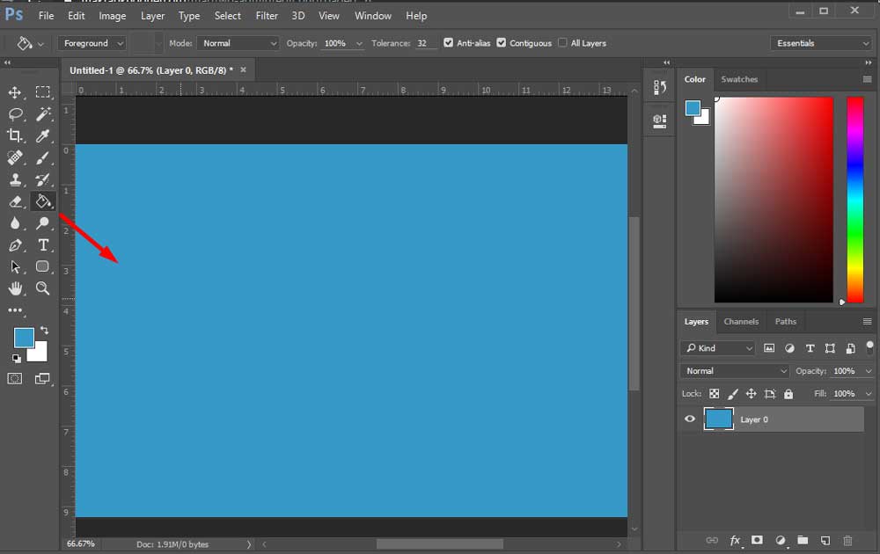The image size is (880, 554).
Task: Select the Rectangular Marquee tool
Action: [42, 92]
